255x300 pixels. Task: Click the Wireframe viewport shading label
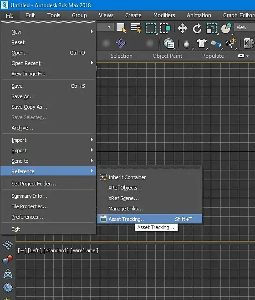84,250
